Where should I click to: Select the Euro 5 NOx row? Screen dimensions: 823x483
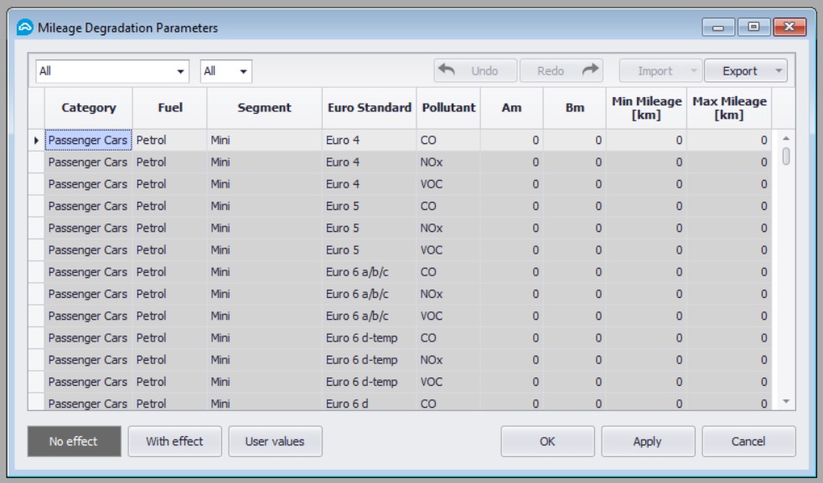click(x=335, y=226)
